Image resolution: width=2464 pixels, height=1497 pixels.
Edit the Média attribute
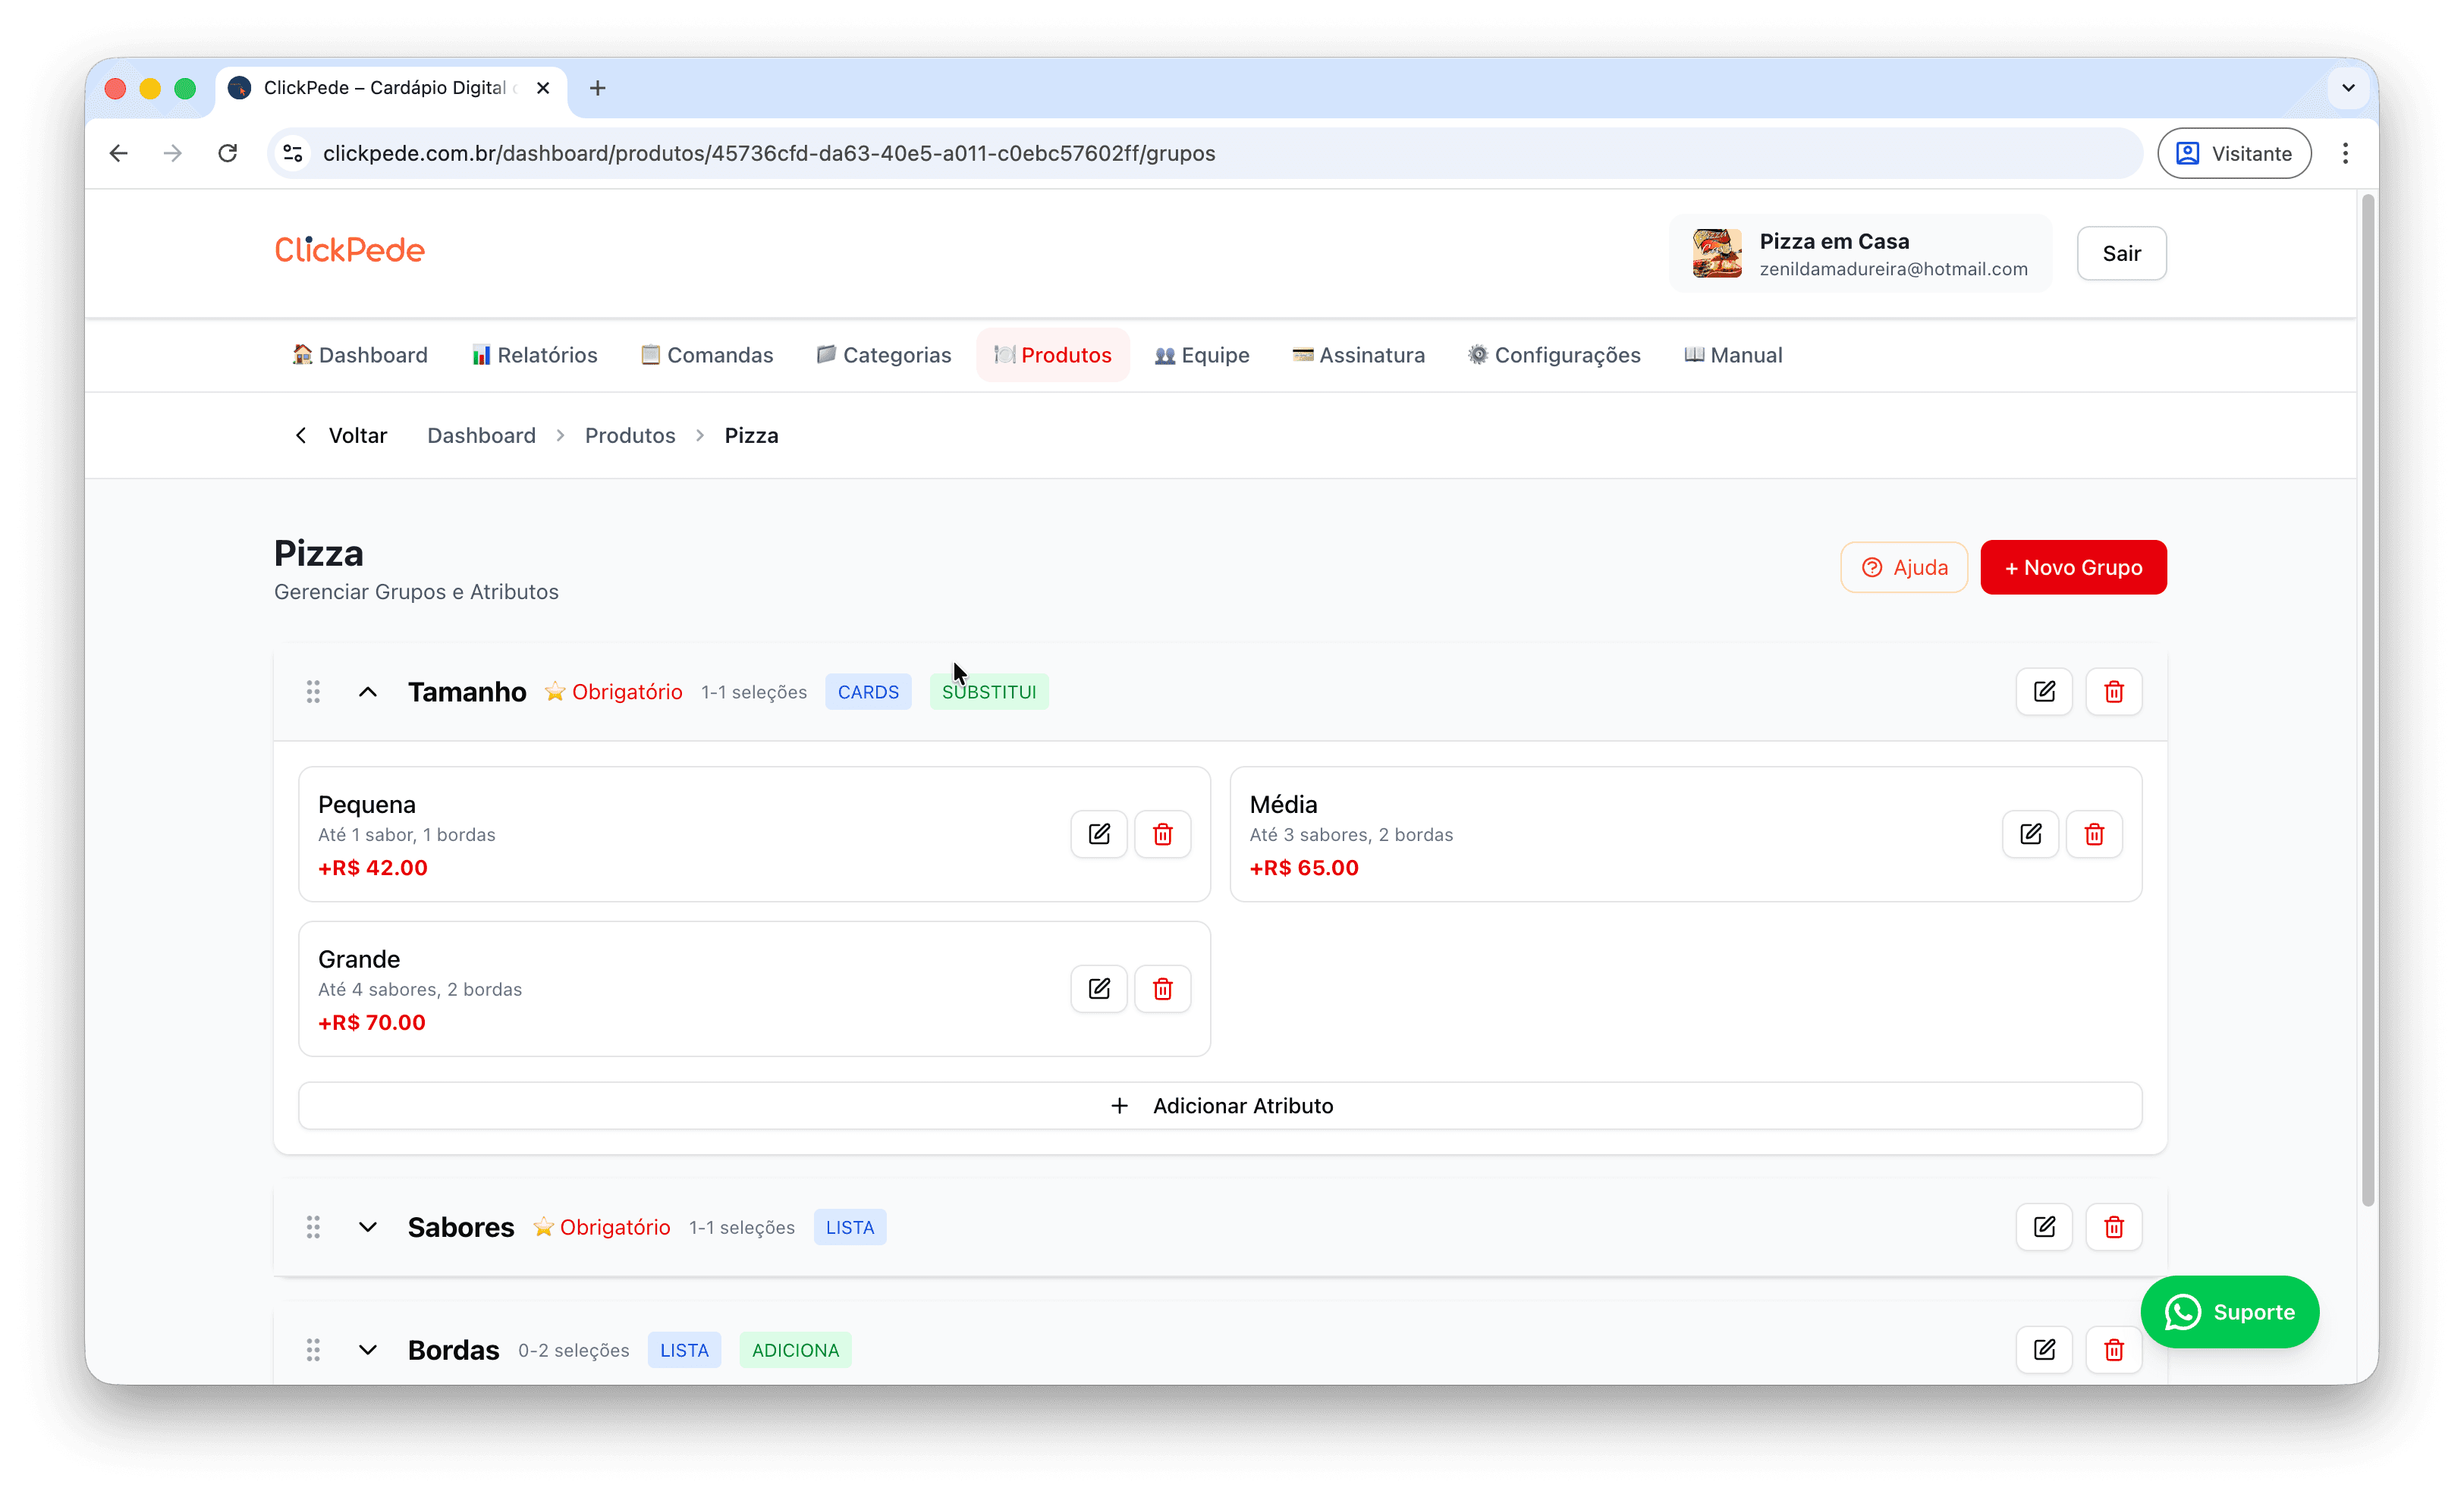pyautogui.click(x=2030, y=834)
